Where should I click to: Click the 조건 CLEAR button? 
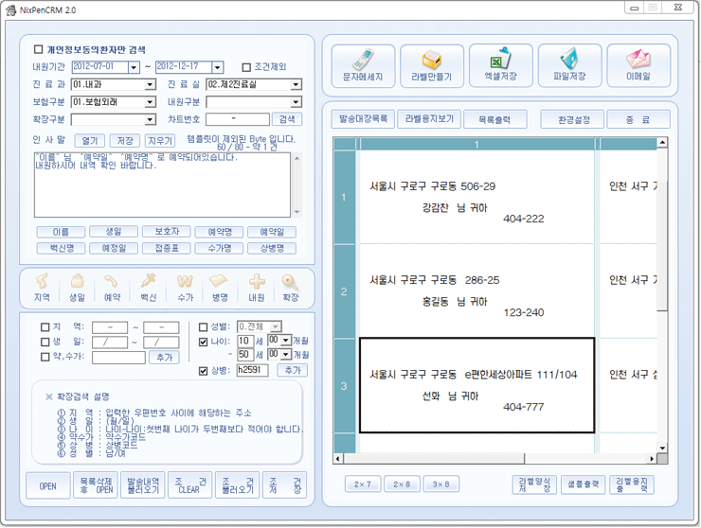click(189, 484)
